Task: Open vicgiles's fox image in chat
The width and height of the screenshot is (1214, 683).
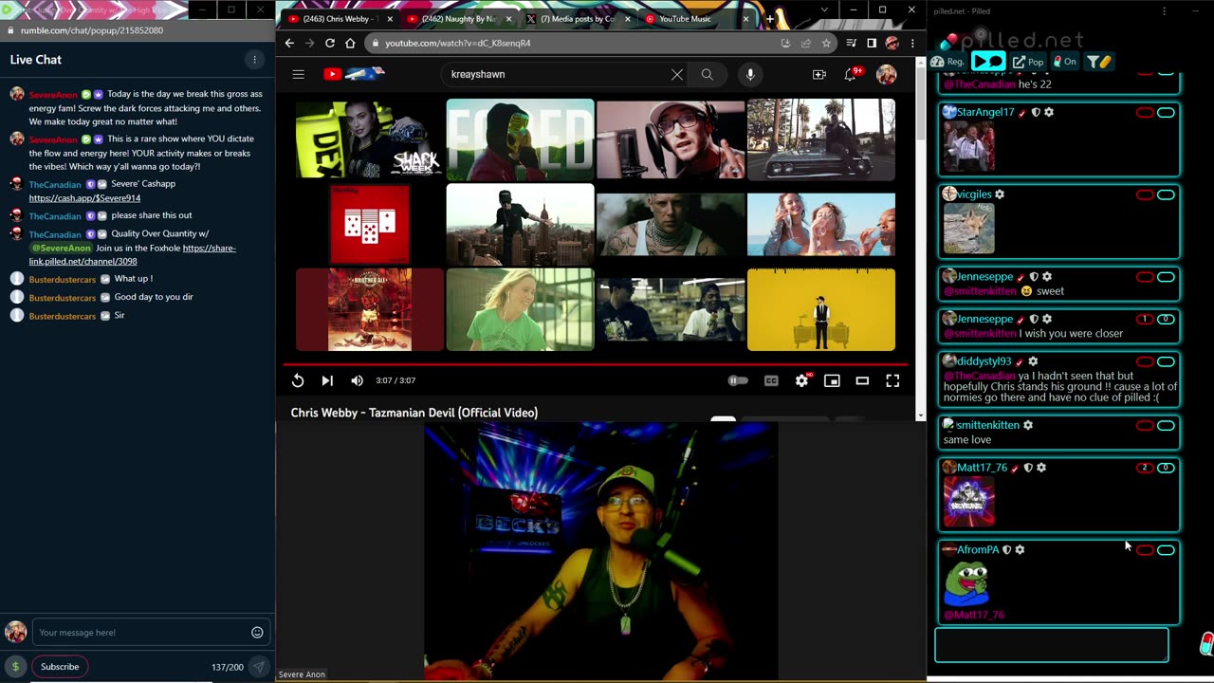Action: point(969,229)
